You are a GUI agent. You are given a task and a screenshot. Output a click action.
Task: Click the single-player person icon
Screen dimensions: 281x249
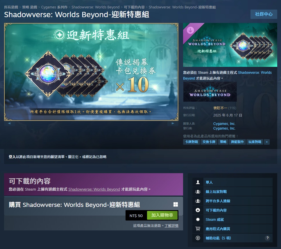click(x=198, y=182)
